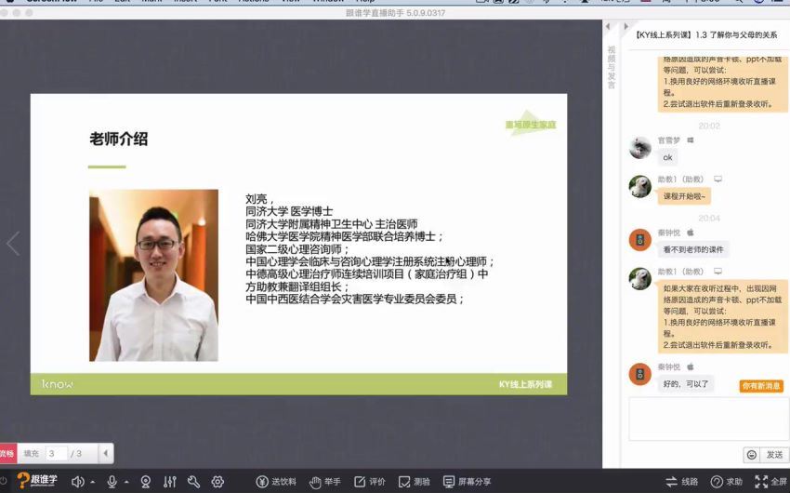Click Apple device icon beside 看不到老师的课件 sender
790x493 pixels.
[691, 233]
